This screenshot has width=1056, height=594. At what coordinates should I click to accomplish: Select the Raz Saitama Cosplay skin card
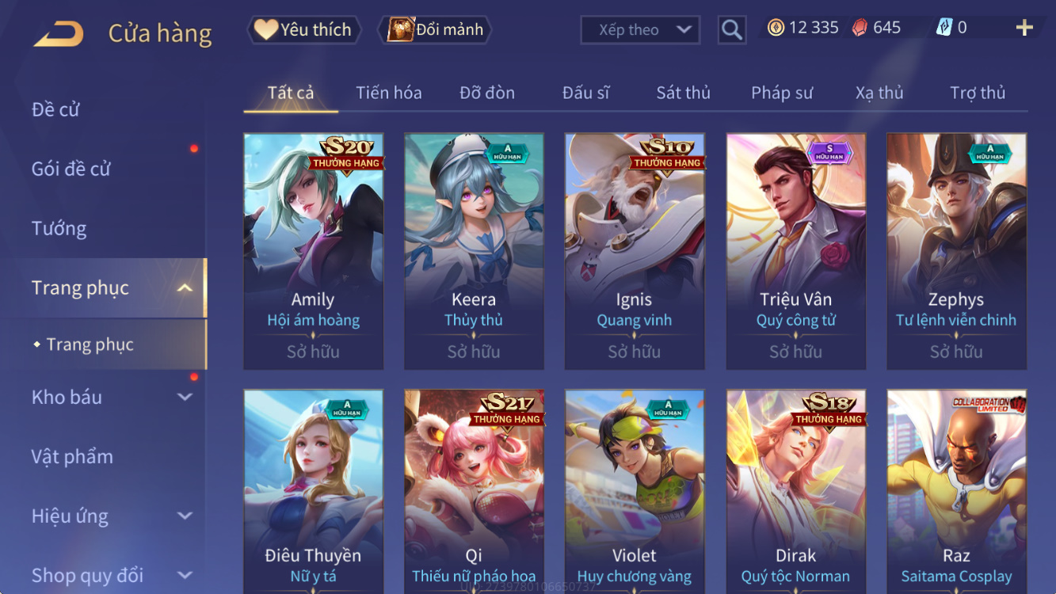pos(956,491)
